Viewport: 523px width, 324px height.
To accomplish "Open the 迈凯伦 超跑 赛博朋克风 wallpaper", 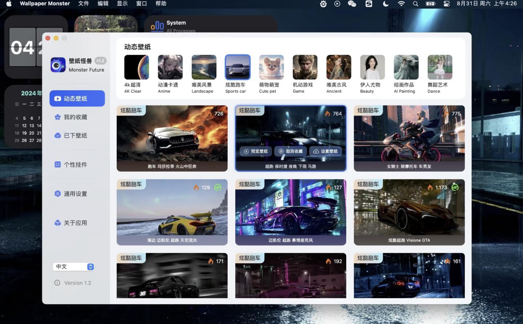I will [x=291, y=212].
